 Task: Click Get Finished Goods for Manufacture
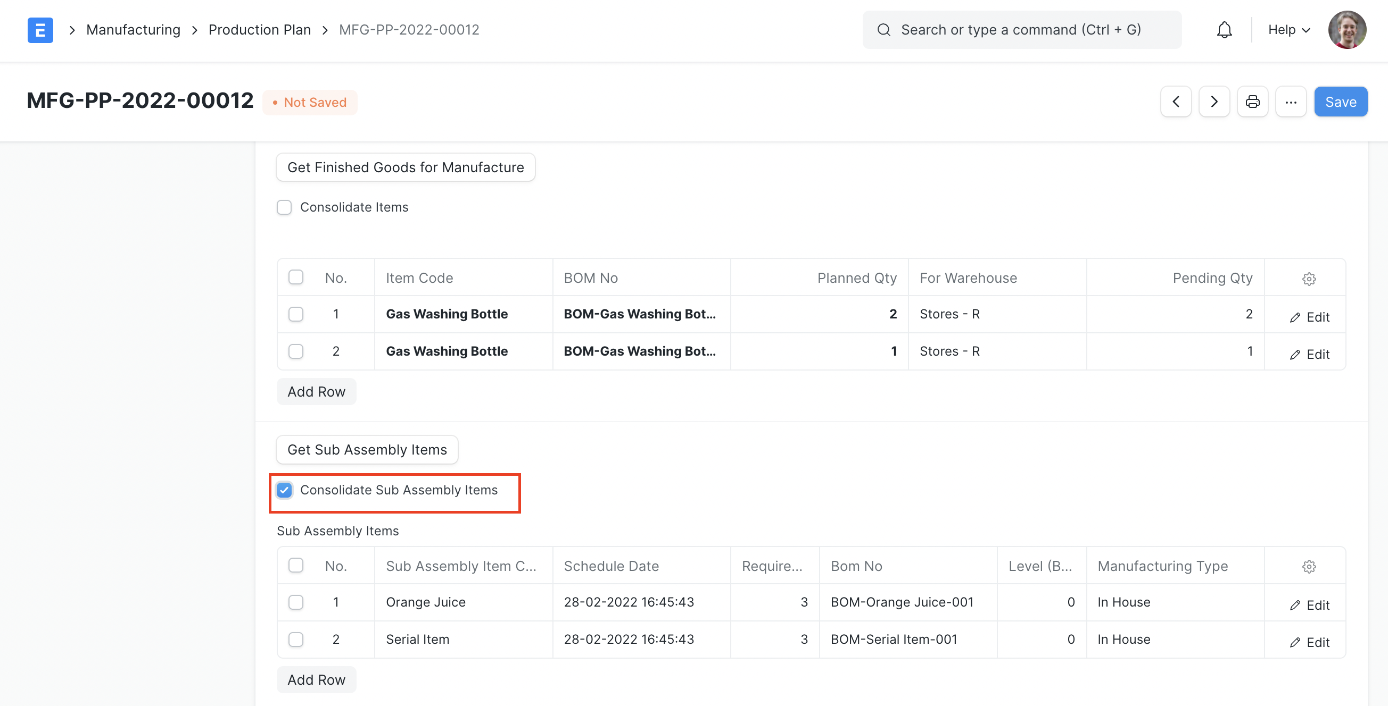pos(405,167)
